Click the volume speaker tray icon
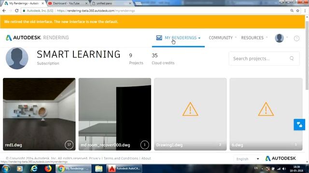 pyautogui.click(x=284, y=169)
